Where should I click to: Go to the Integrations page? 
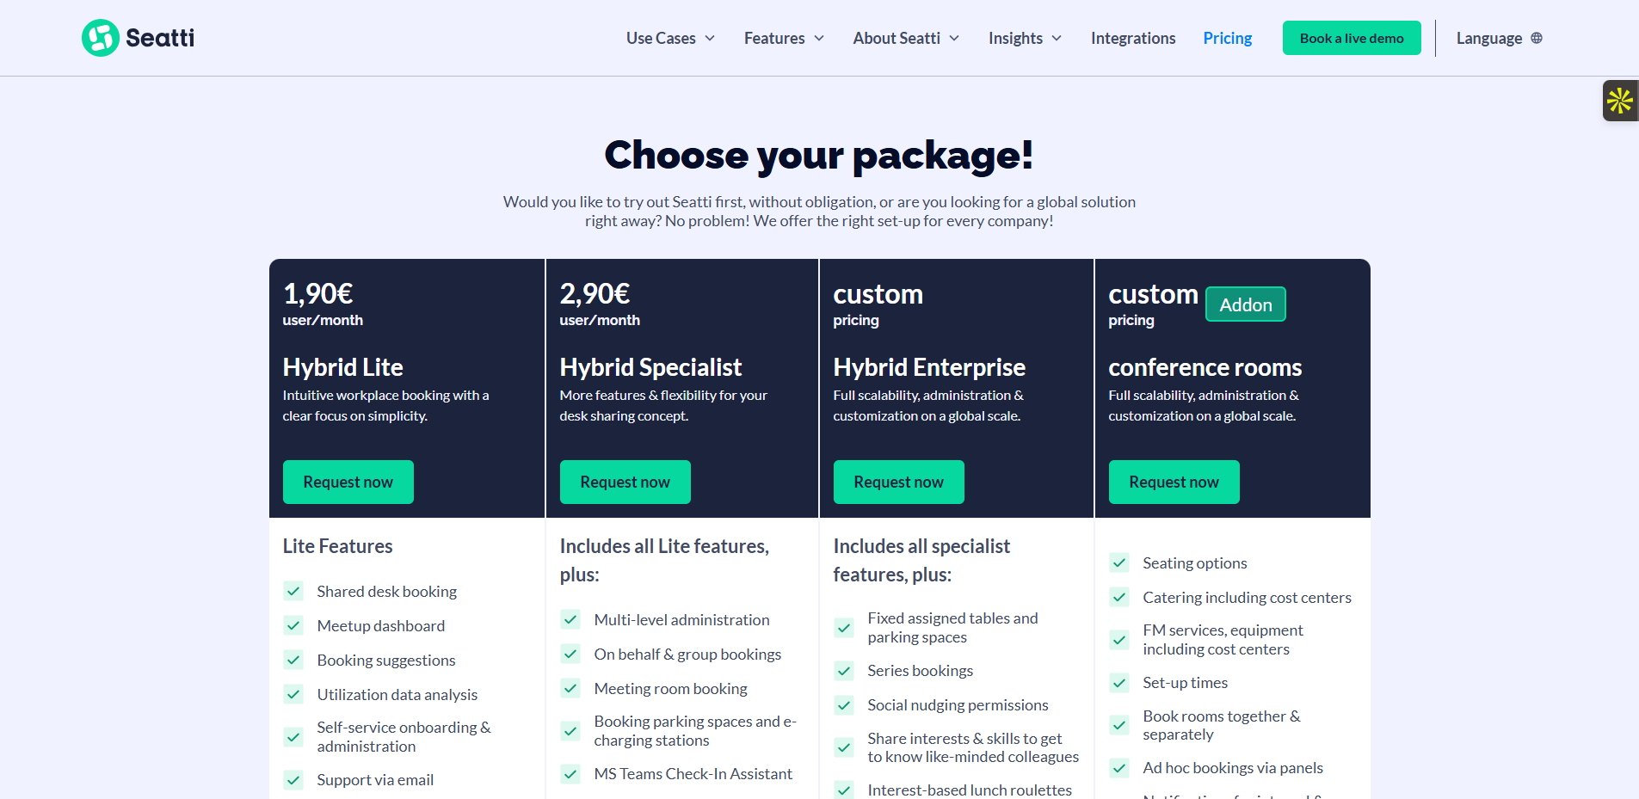click(x=1133, y=38)
